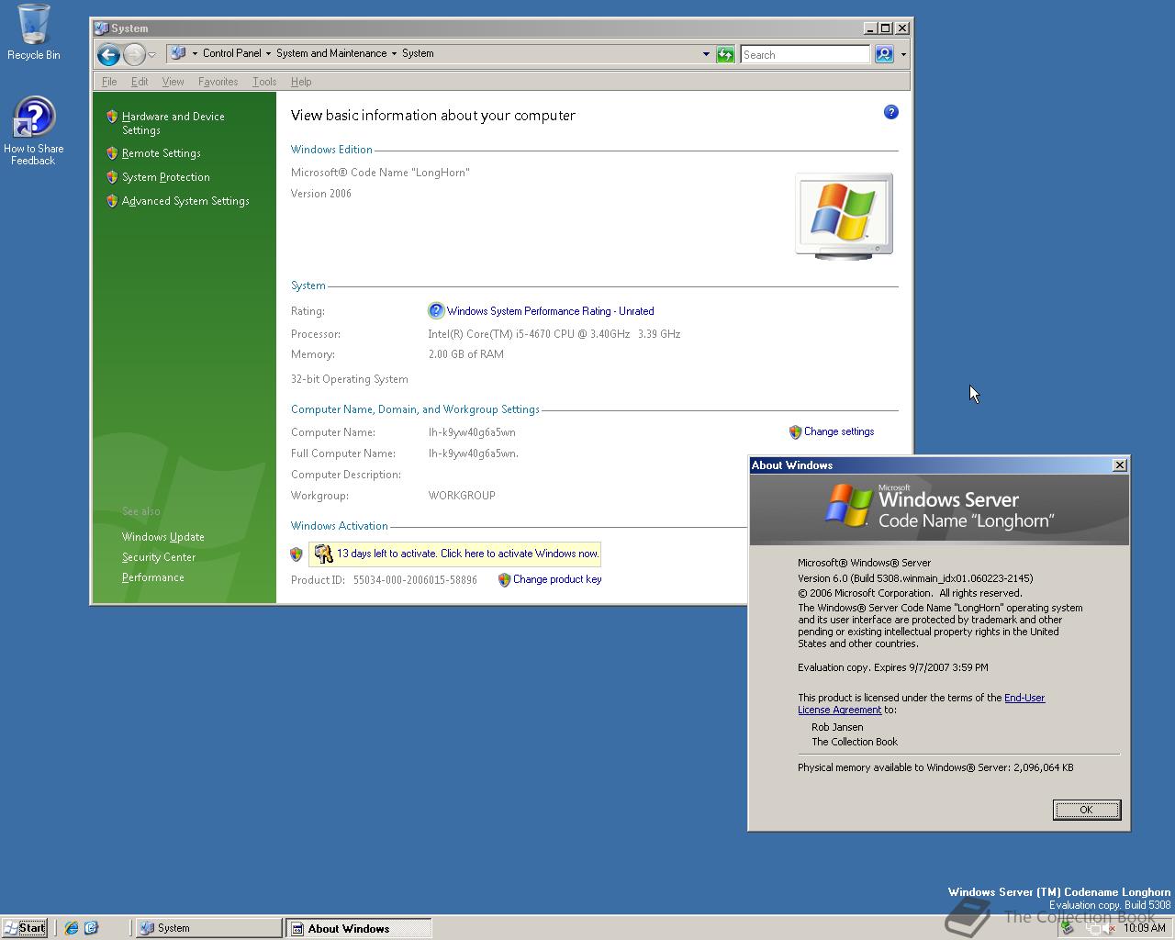Open the Tools menu
The image size is (1175, 940).
[x=264, y=82]
